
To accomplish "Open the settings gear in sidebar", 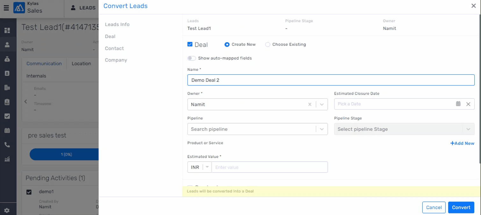I will pyautogui.click(x=7, y=210).
